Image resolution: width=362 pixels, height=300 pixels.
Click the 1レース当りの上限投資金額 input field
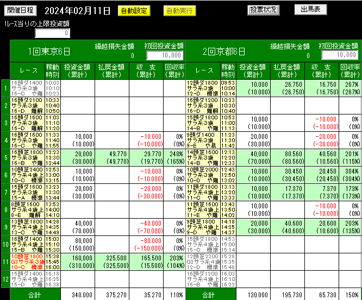pos(53,34)
